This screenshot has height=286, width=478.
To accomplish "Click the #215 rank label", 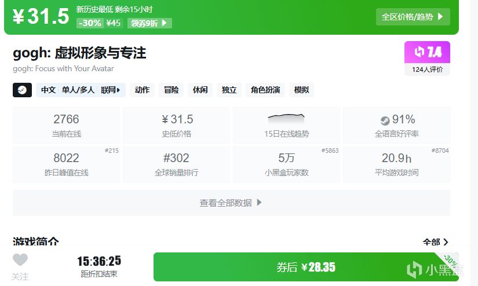I will (x=112, y=151).
